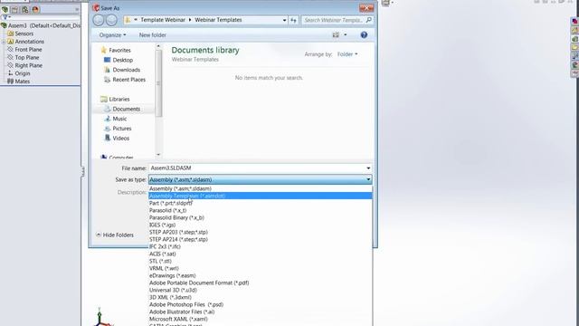Pick STEP AP214 file type
Viewport: 579px width, 326px height.
tap(260, 239)
